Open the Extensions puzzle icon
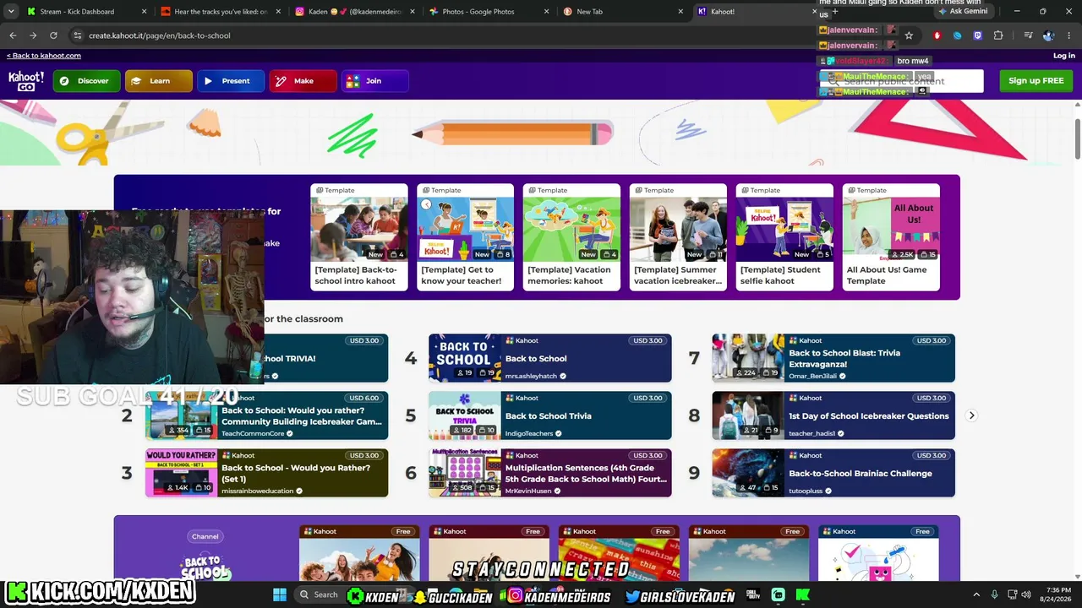 point(998,35)
